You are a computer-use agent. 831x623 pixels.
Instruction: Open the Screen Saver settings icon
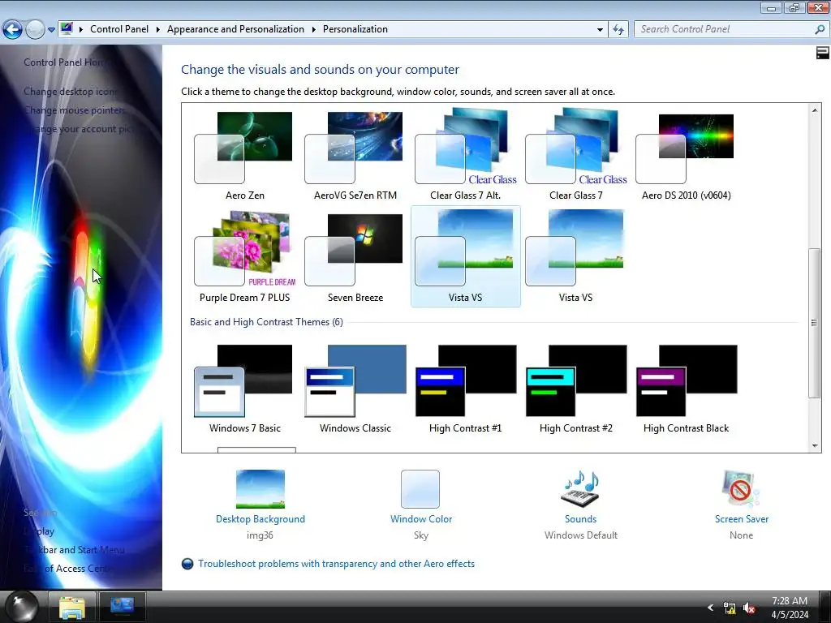(x=741, y=489)
